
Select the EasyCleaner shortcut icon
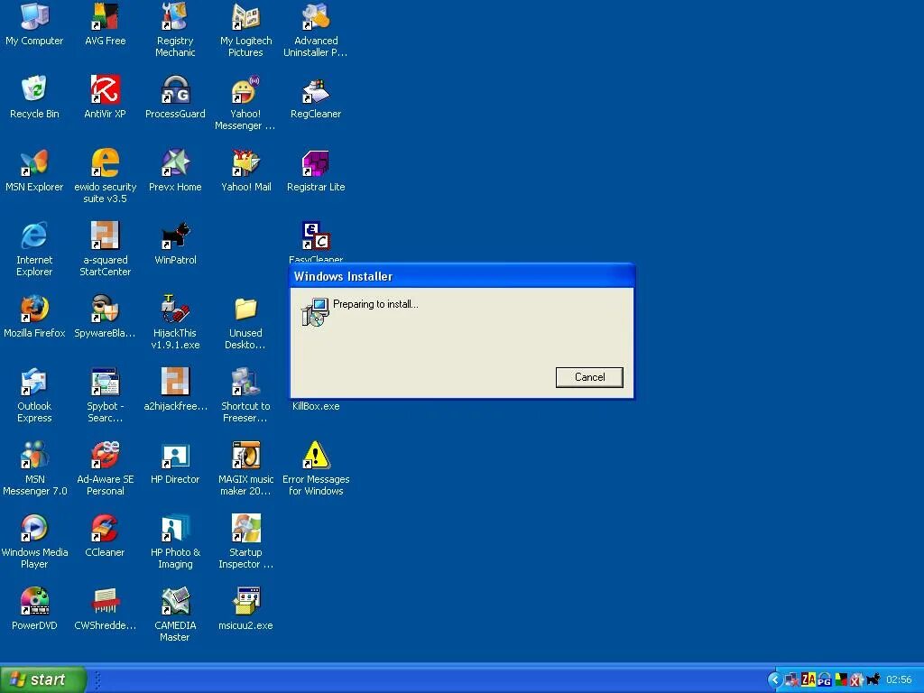pyautogui.click(x=316, y=236)
